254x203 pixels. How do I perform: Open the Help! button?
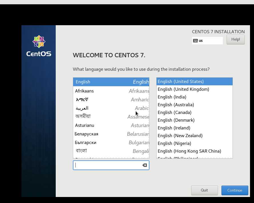point(235,40)
